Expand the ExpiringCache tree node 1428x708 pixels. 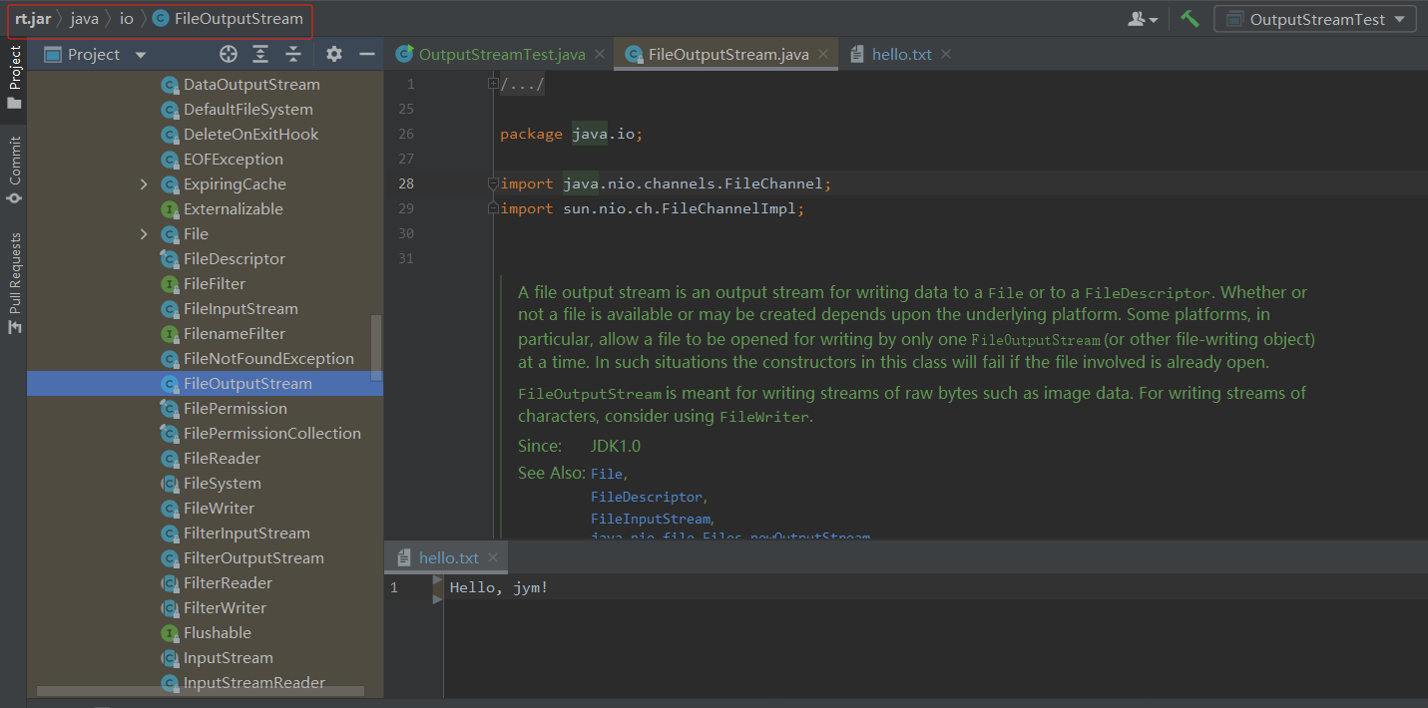click(144, 184)
